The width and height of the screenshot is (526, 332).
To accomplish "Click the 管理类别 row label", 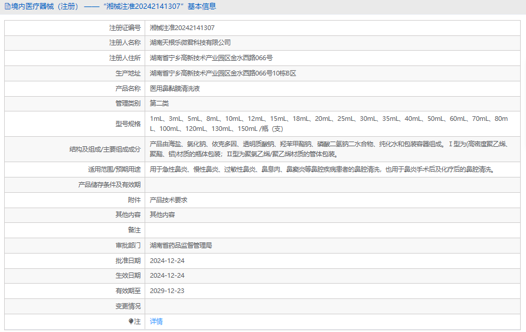I will tap(128, 103).
